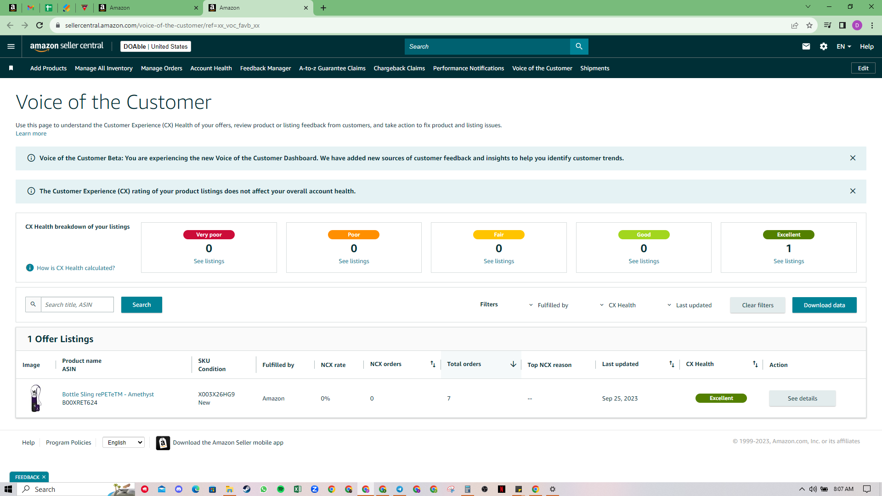Go to Performance Notifications
This screenshot has width=882, height=496.
tap(469, 68)
